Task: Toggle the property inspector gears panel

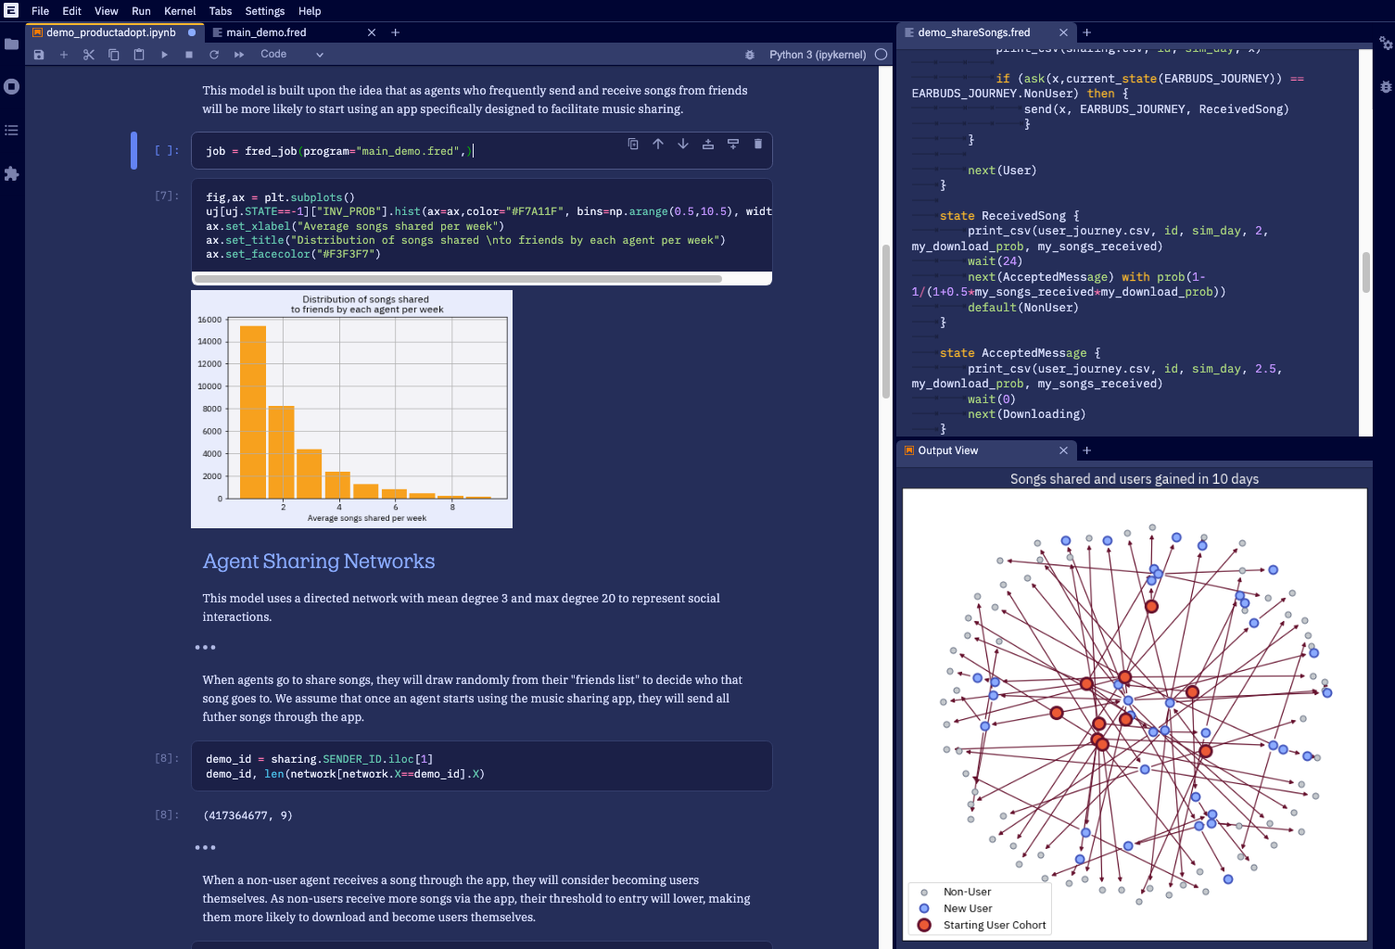Action: coord(1385,44)
